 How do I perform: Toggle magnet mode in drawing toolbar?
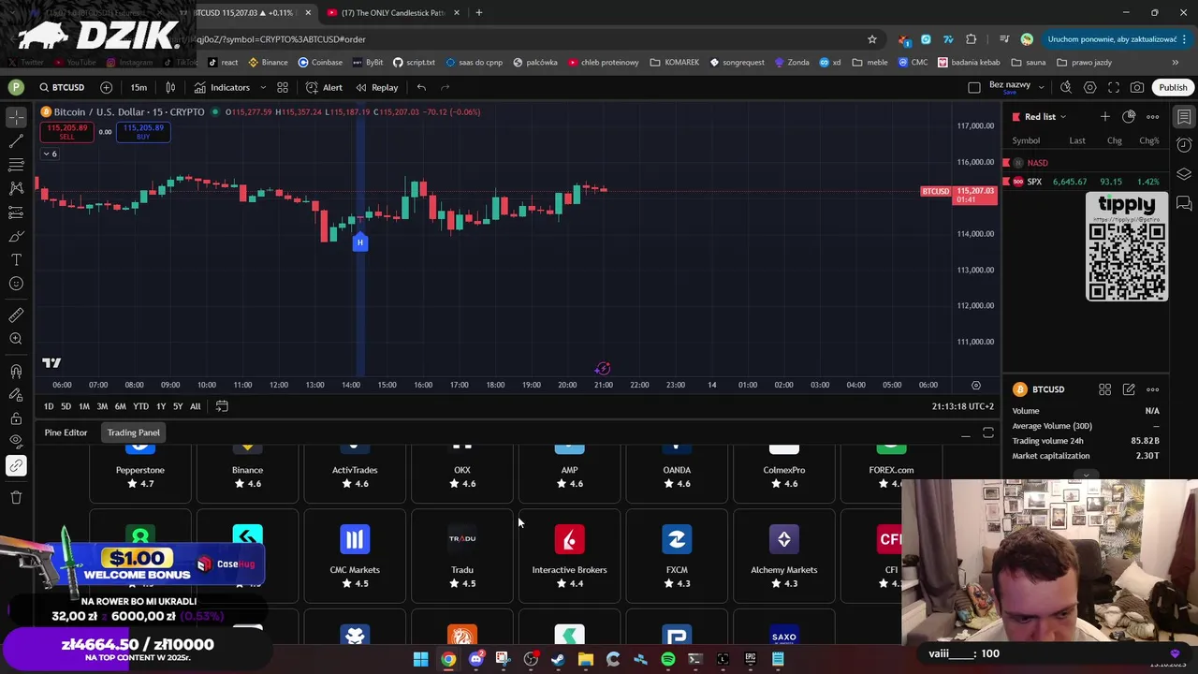pos(16,372)
